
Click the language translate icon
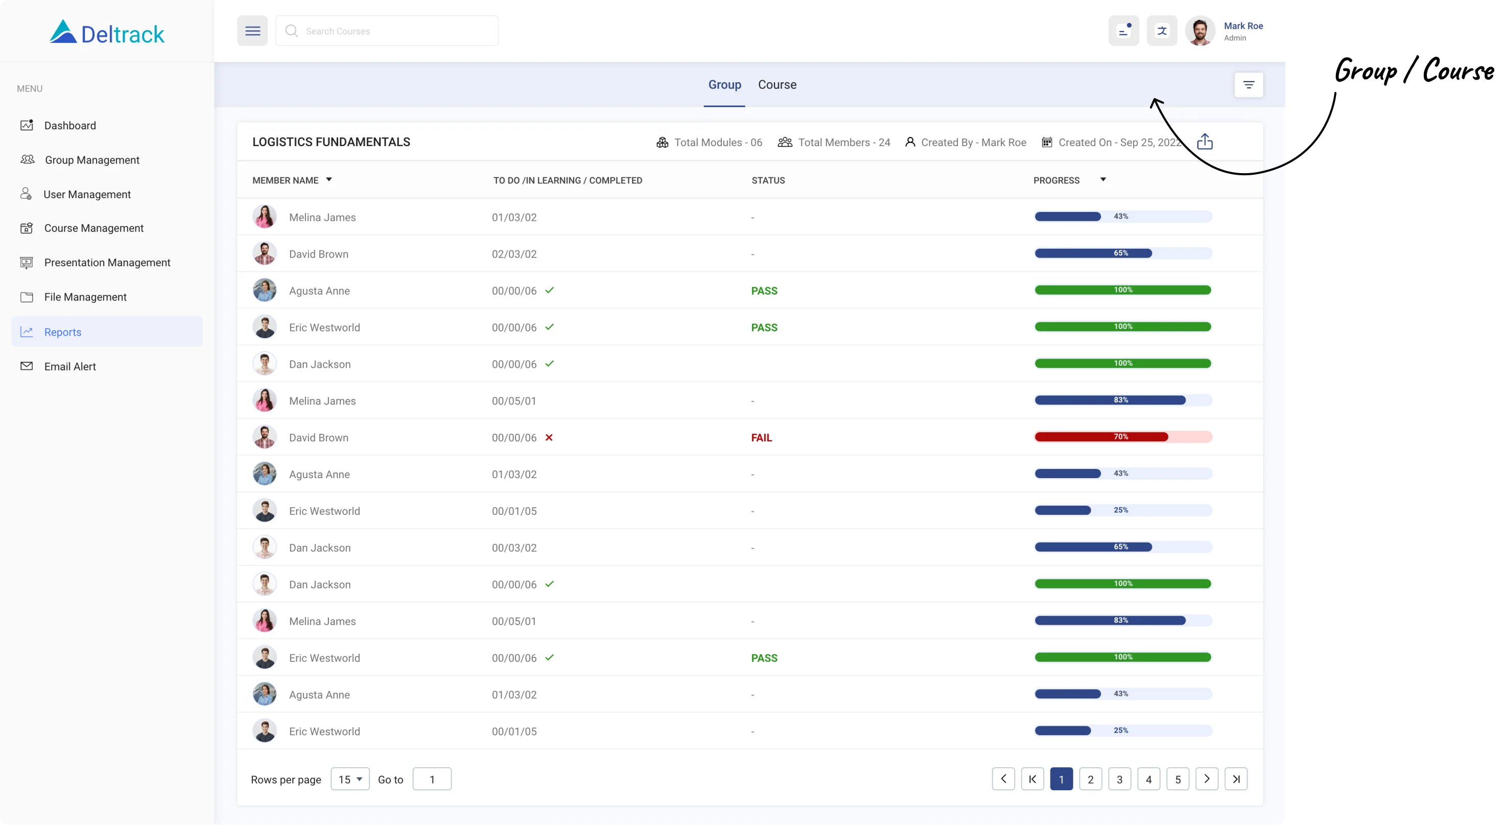[1161, 31]
